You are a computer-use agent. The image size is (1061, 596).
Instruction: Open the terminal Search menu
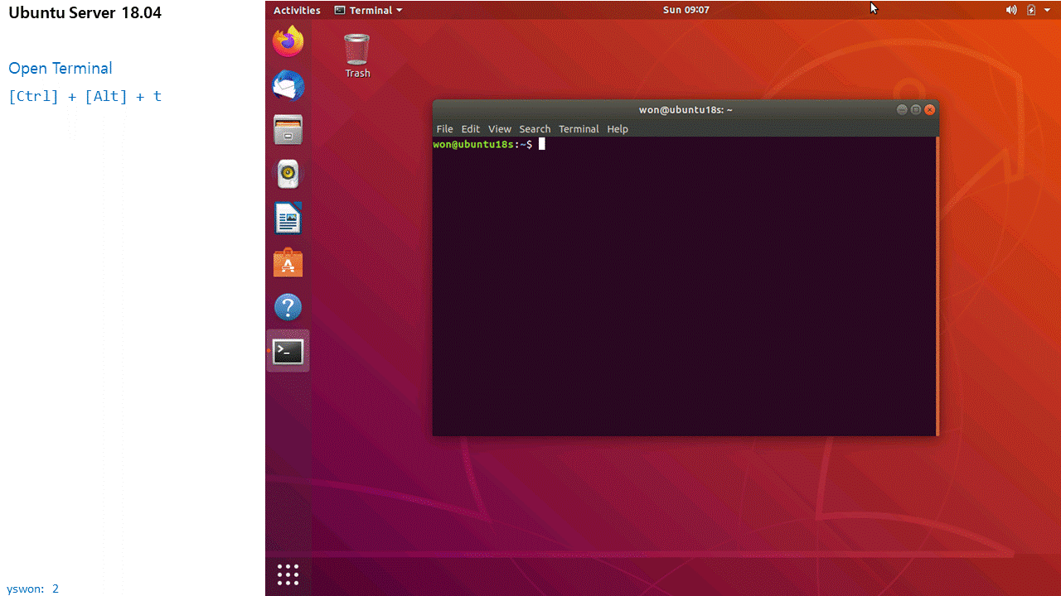535,129
